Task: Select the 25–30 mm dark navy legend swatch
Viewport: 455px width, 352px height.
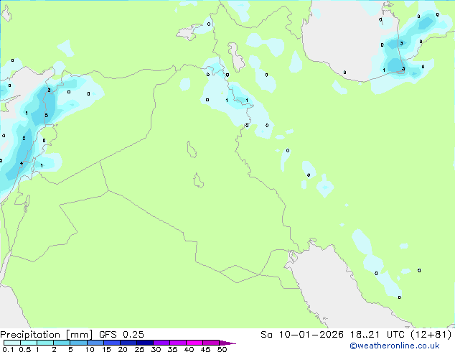Action: [x=145, y=343]
